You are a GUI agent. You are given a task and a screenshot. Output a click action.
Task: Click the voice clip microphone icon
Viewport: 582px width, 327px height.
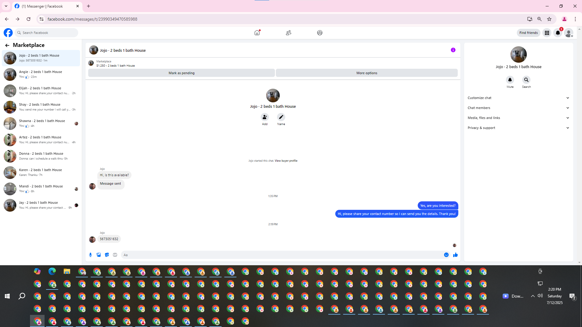tap(90, 255)
